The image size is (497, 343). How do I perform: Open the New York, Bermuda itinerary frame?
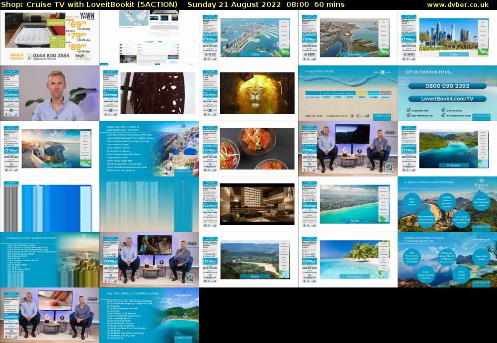149,315
